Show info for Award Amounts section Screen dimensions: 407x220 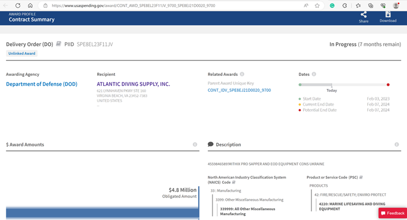tap(195, 145)
